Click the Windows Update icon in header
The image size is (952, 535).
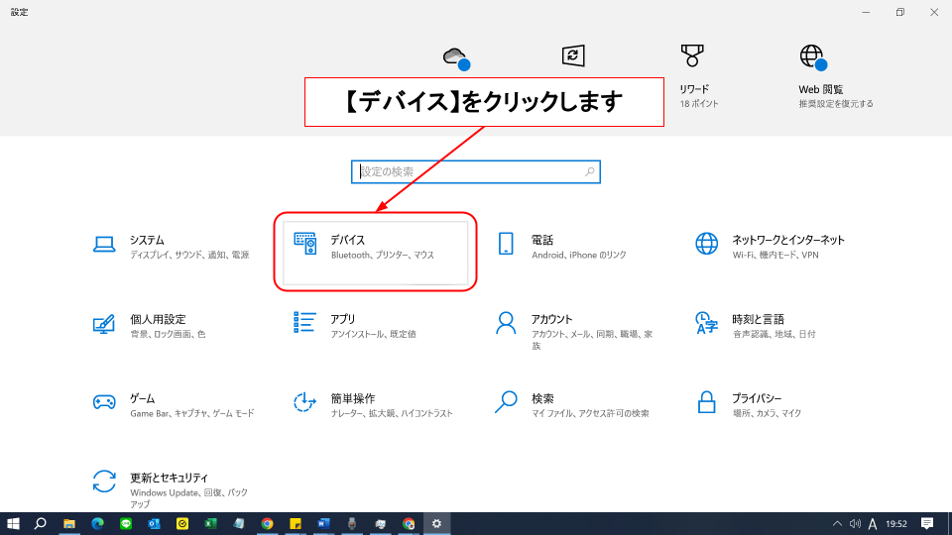pyautogui.click(x=572, y=55)
